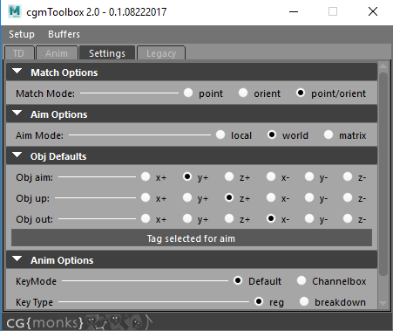The height and width of the screenshot is (331, 393).
Task: Open the Setup menu
Action: click(x=22, y=34)
